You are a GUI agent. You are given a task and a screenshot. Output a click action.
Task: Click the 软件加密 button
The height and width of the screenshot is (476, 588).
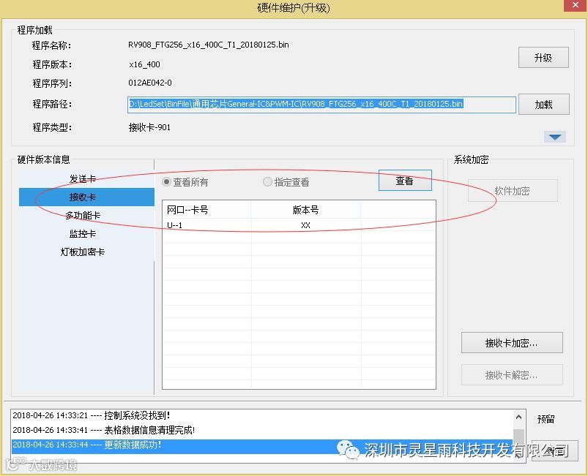pyautogui.click(x=513, y=191)
